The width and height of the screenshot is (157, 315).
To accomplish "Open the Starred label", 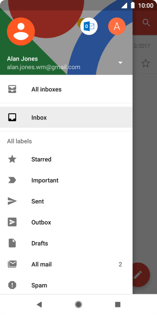I will pyautogui.click(x=66, y=159).
